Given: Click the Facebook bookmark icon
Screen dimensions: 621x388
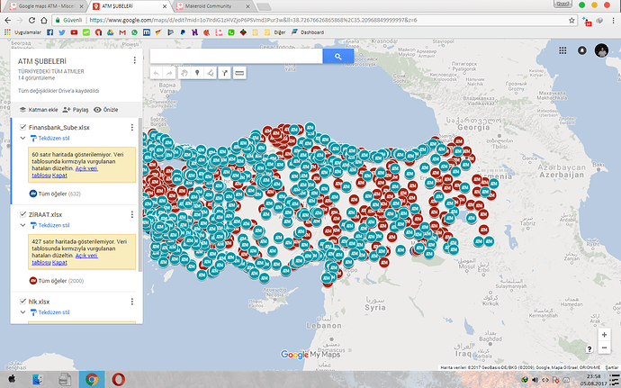Looking at the screenshot, I should (49, 32).
